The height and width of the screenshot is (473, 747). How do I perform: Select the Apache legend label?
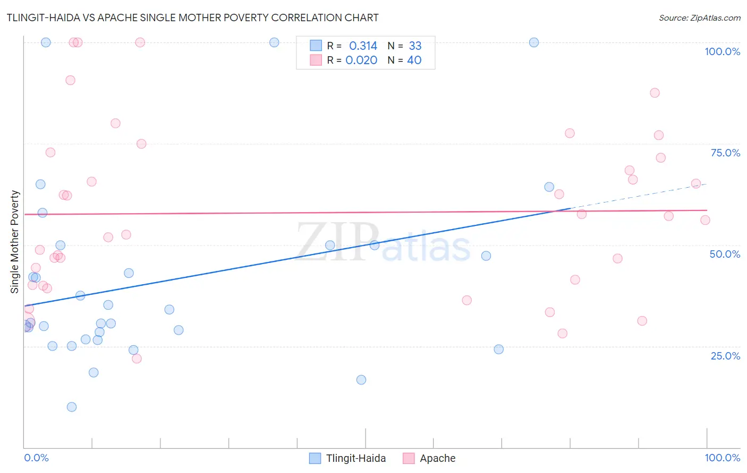[438, 458]
